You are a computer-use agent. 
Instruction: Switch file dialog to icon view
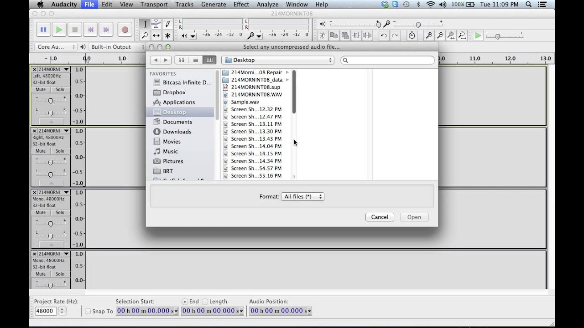click(x=182, y=60)
